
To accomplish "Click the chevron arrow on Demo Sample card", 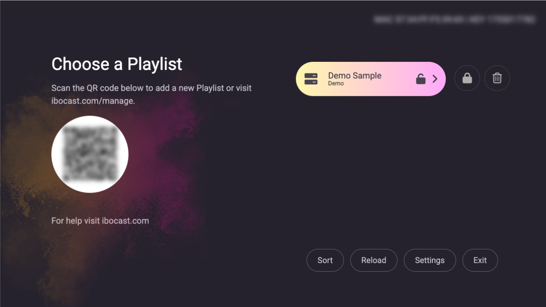I will [435, 79].
